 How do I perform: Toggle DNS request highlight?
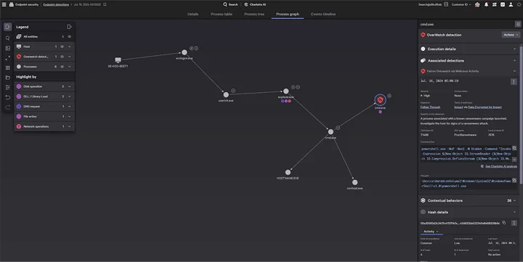point(19,107)
